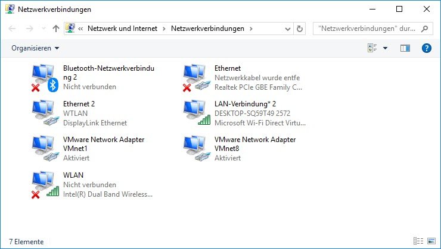The image size is (441, 249).
Task: Expand the view options dropdown arrow
Action: (x=385, y=48)
